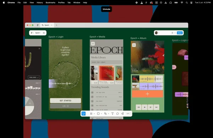The image size is (213, 138).
Task: Select the Comment tool
Action: (x=118, y=114)
